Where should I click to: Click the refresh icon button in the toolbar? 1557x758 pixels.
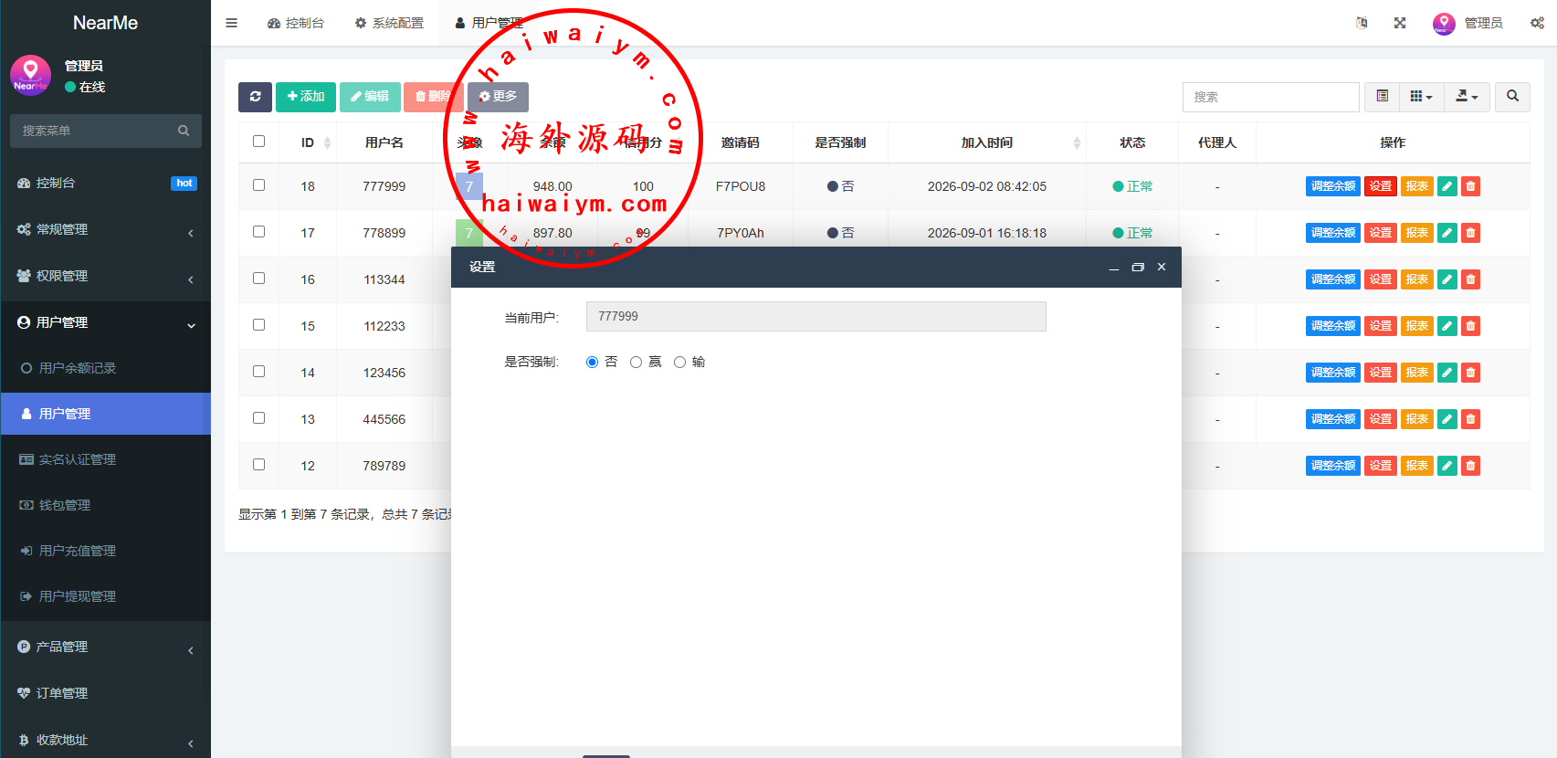pos(255,97)
